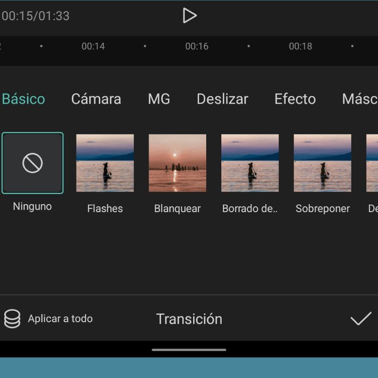This screenshot has width=378, height=378.
Task: Open the MG transitions tab
Action: tap(159, 99)
